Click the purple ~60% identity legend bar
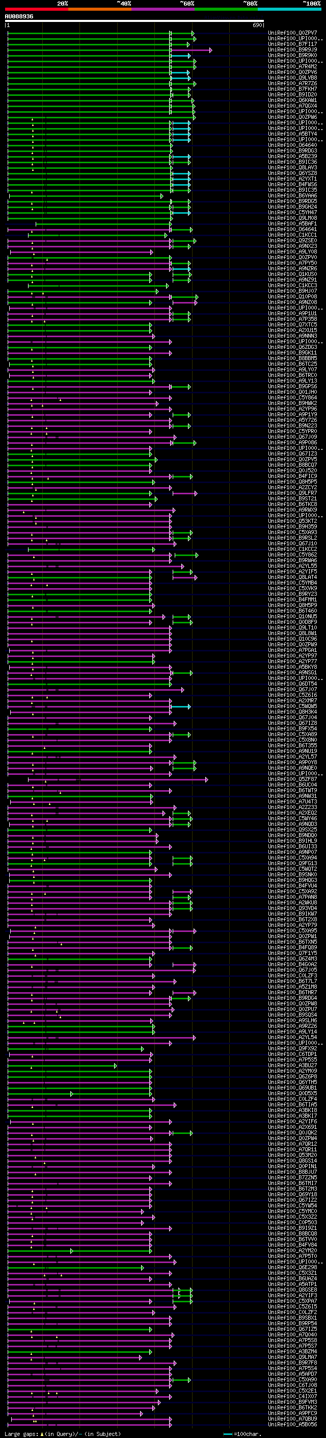This screenshot has height=1438, width=326. click(162, 9)
